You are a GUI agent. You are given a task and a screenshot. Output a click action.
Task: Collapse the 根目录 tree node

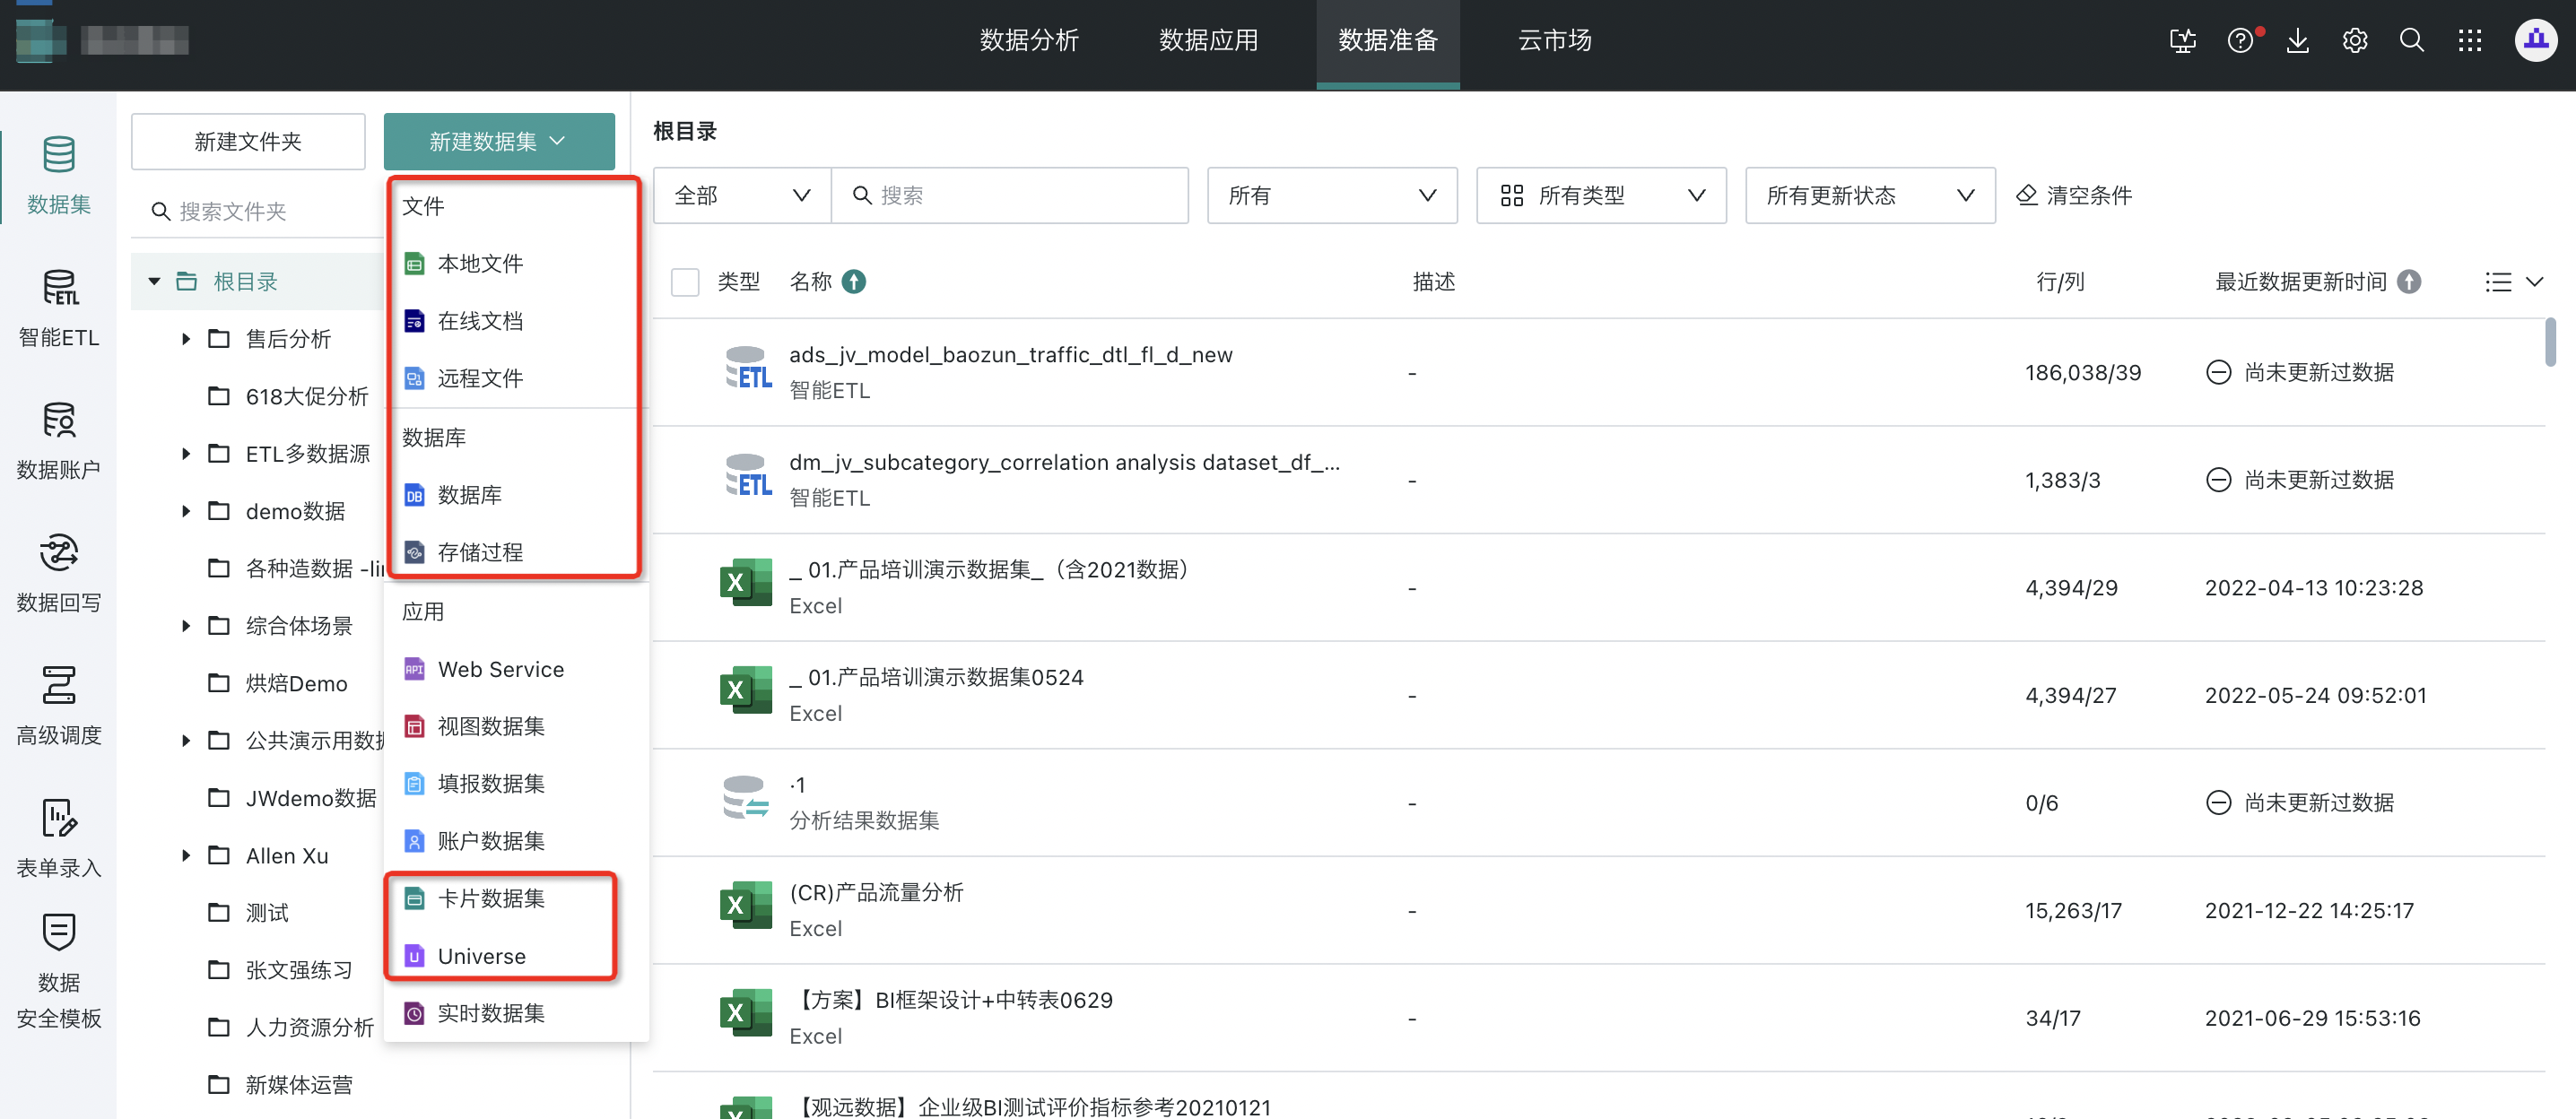(154, 282)
